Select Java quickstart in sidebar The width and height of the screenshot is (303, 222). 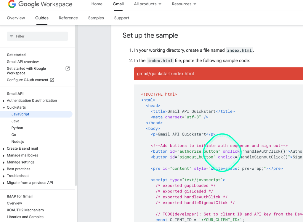[15, 121]
